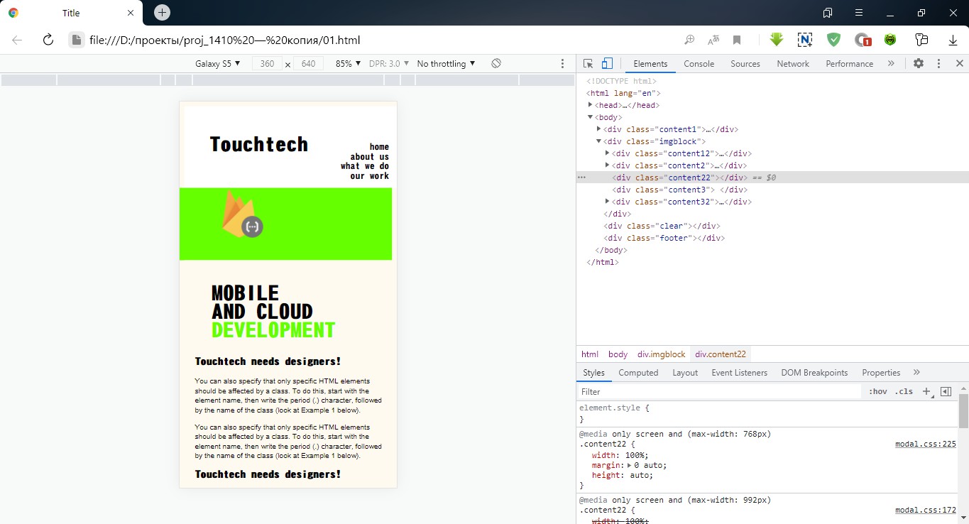Open the browser hamburger menu
969x524 pixels.
pos(859,13)
